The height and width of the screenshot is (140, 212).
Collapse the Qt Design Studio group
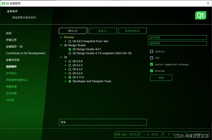61,45
